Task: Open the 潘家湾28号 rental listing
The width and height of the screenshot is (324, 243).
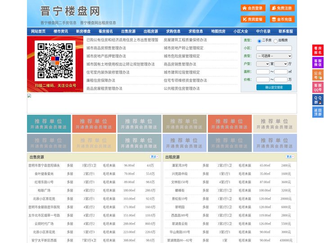Action: pyautogui.click(x=180, y=166)
